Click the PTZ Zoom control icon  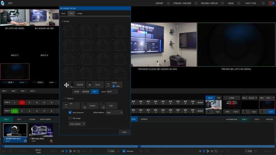click(x=90, y=85)
